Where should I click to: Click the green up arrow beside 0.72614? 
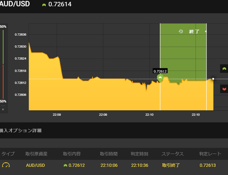pos(44,5)
